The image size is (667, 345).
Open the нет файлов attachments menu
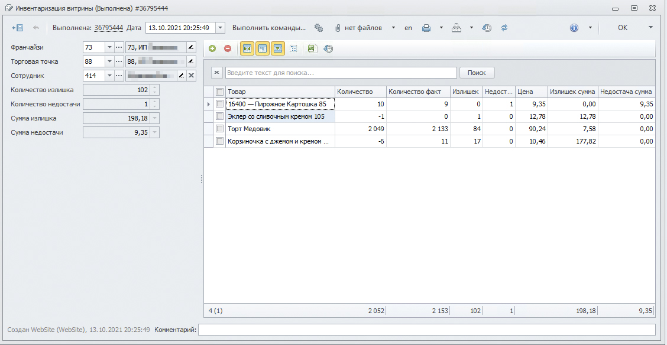pyautogui.click(x=362, y=28)
